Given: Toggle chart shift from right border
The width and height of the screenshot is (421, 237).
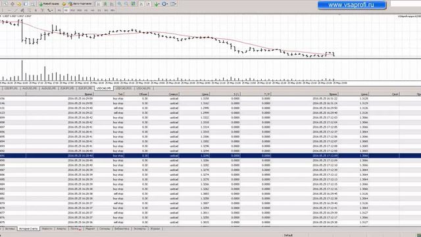Looking at the screenshot, I should pyautogui.click(x=148, y=4).
